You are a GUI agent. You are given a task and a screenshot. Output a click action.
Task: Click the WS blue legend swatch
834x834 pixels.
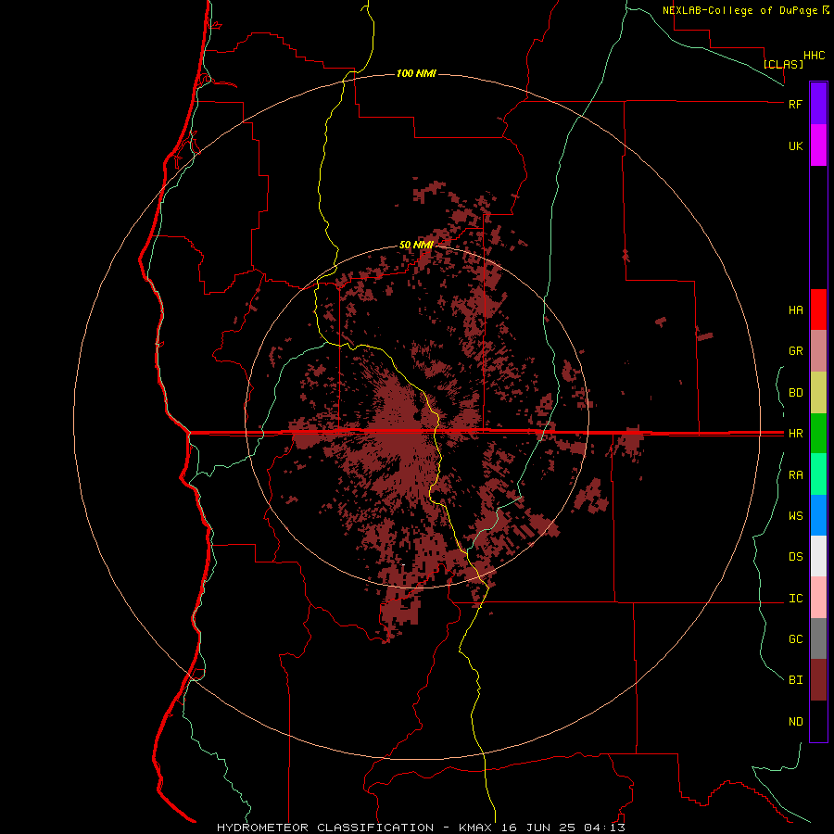click(x=818, y=515)
